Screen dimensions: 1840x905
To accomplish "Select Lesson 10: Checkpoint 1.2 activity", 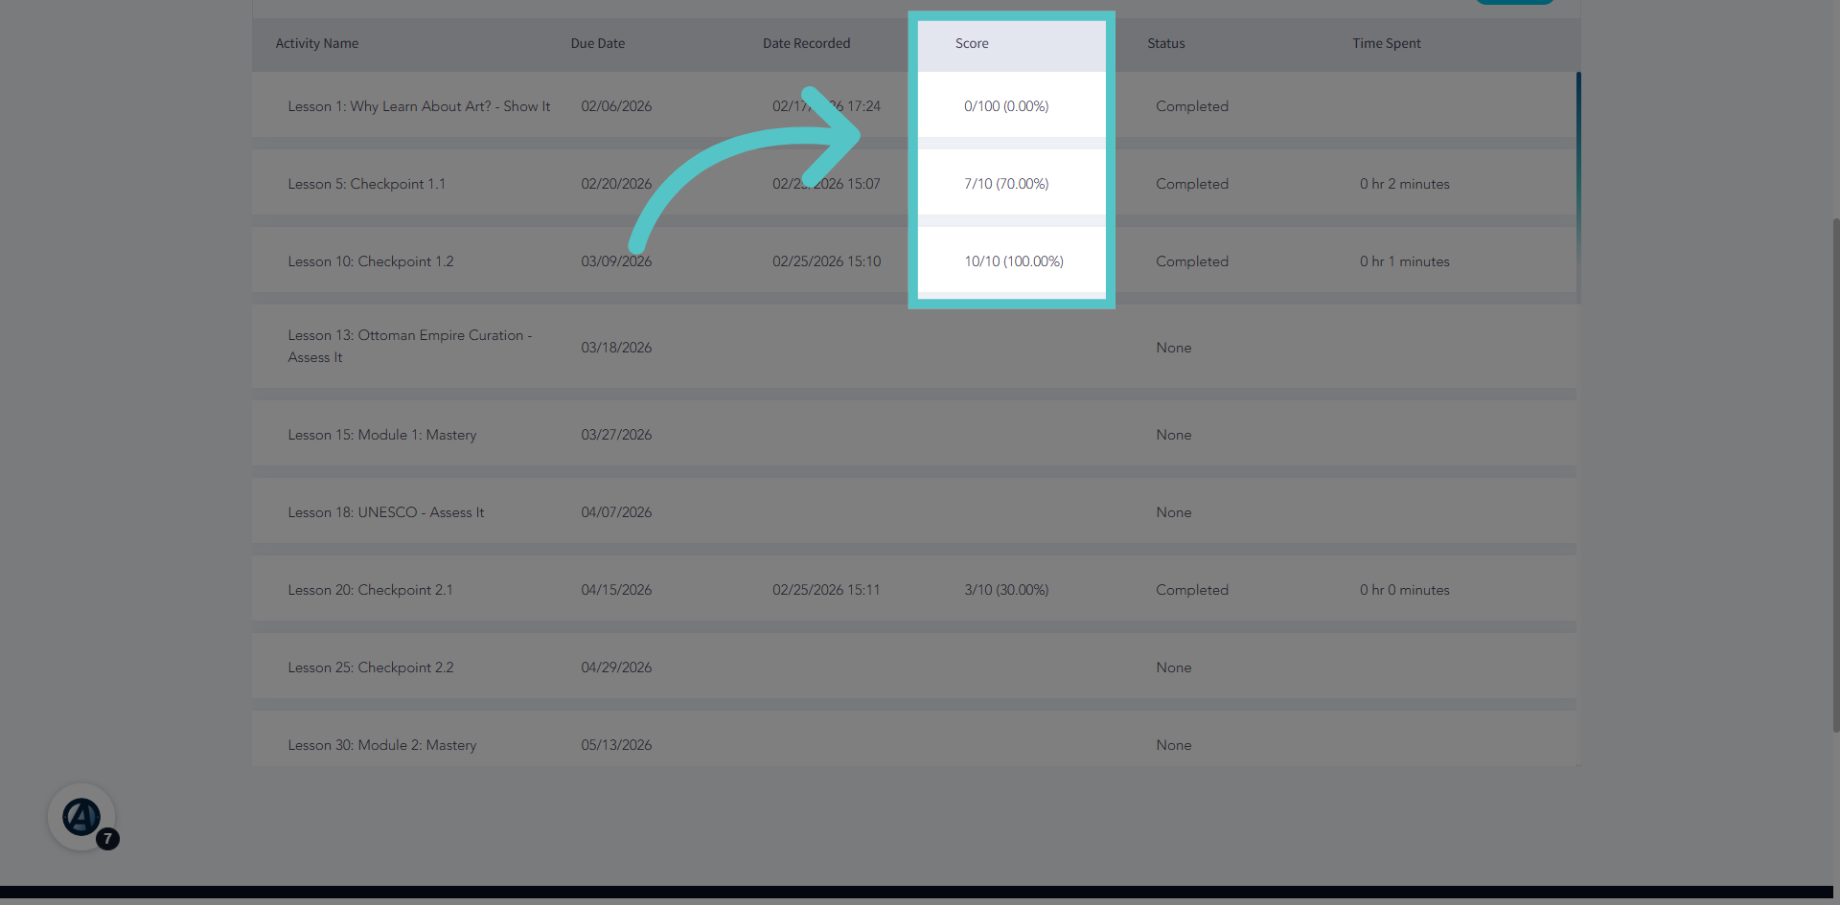I will pyautogui.click(x=371, y=261).
